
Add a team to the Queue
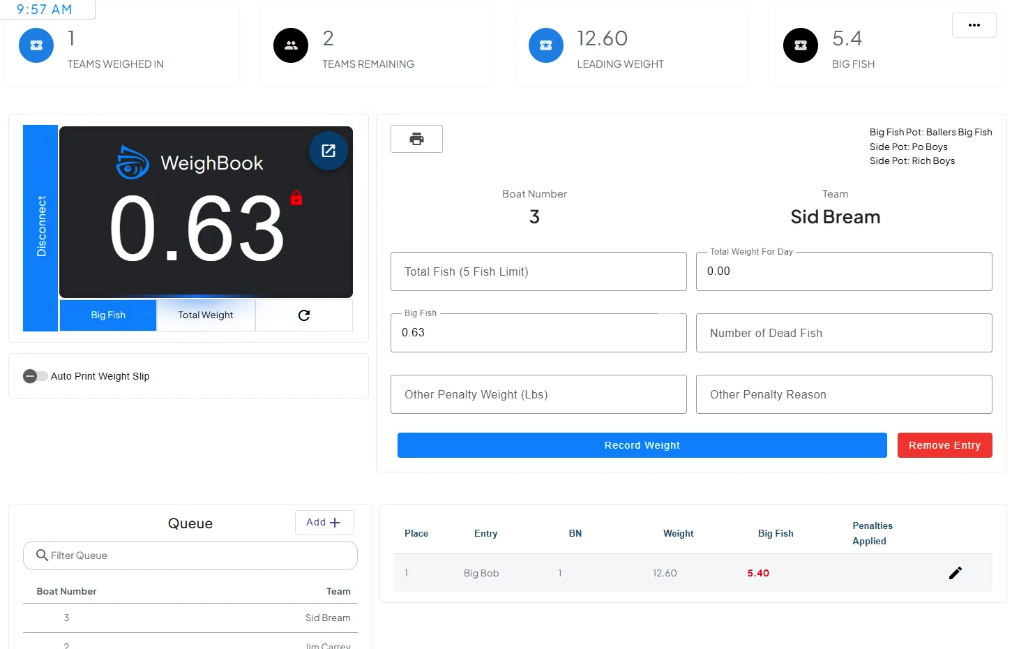[324, 523]
